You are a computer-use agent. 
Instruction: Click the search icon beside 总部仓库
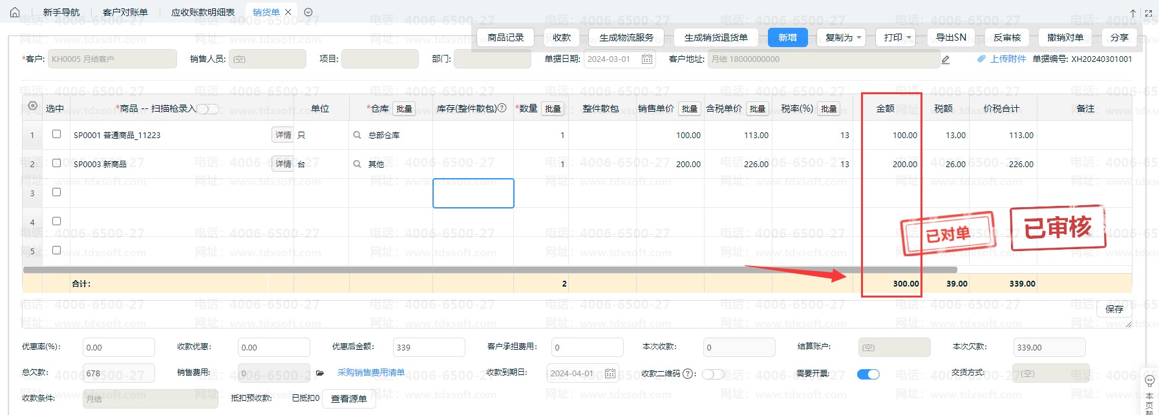(x=357, y=136)
